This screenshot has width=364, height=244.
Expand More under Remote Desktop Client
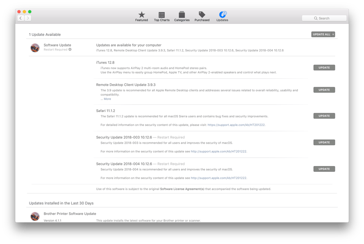[x=107, y=99]
